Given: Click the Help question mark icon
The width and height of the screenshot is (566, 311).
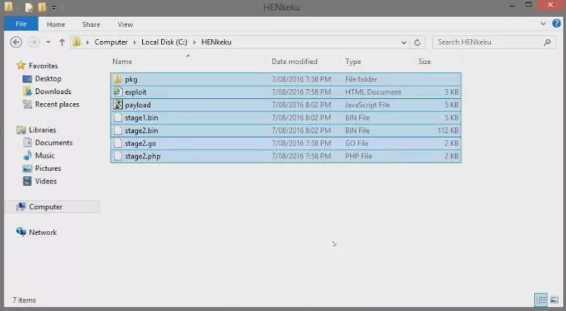Looking at the screenshot, I should tap(556, 24).
